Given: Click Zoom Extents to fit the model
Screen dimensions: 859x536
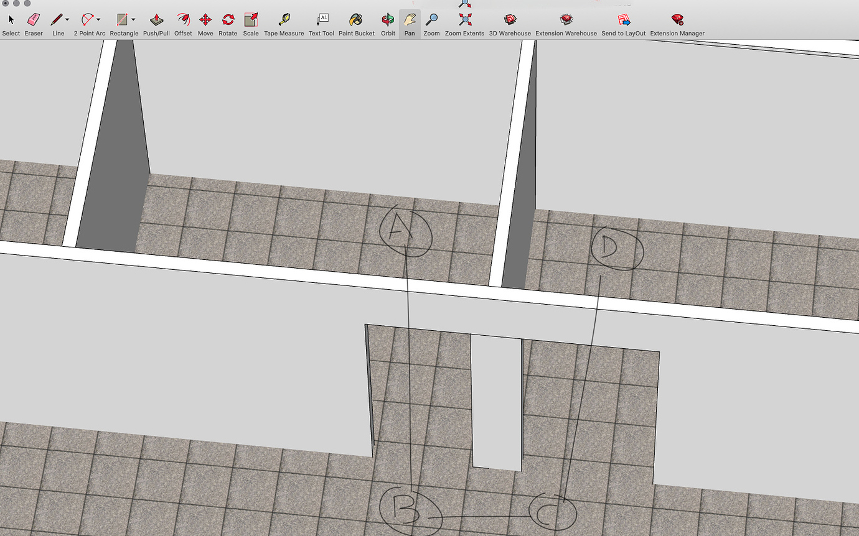Looking at the screenshot, I should tap(464, 19).
